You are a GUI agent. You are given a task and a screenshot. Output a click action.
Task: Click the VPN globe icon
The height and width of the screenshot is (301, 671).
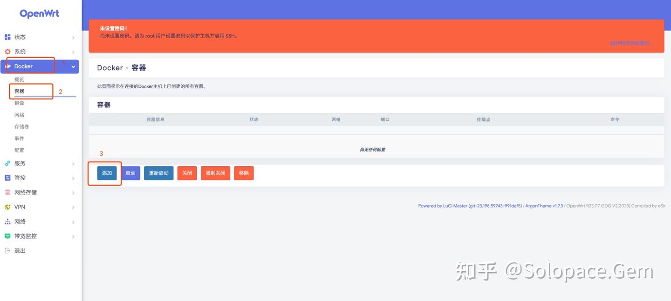point(7,207)
